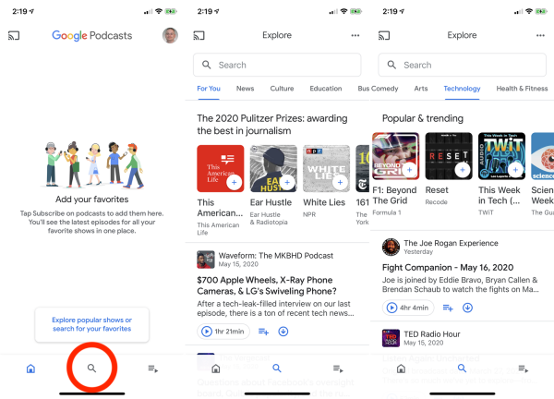The width and height of the screenshot is (554, 399).
Task: Open the This Week in Tech title
Action: click(x=500, y=195)
